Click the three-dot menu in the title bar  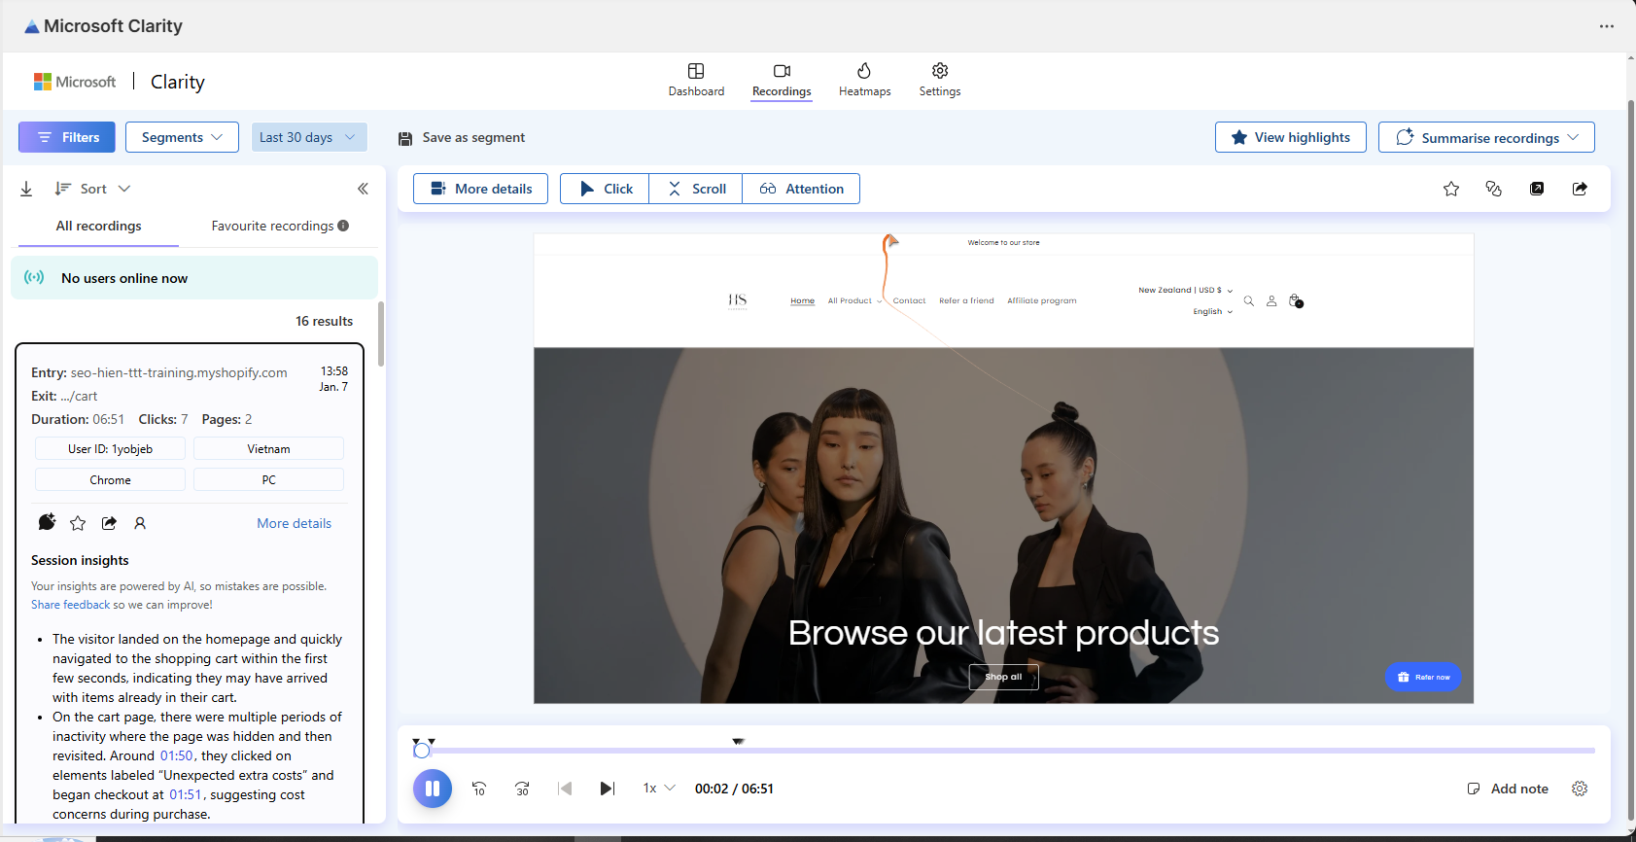pyautogui.click(x=1607, y=26)
